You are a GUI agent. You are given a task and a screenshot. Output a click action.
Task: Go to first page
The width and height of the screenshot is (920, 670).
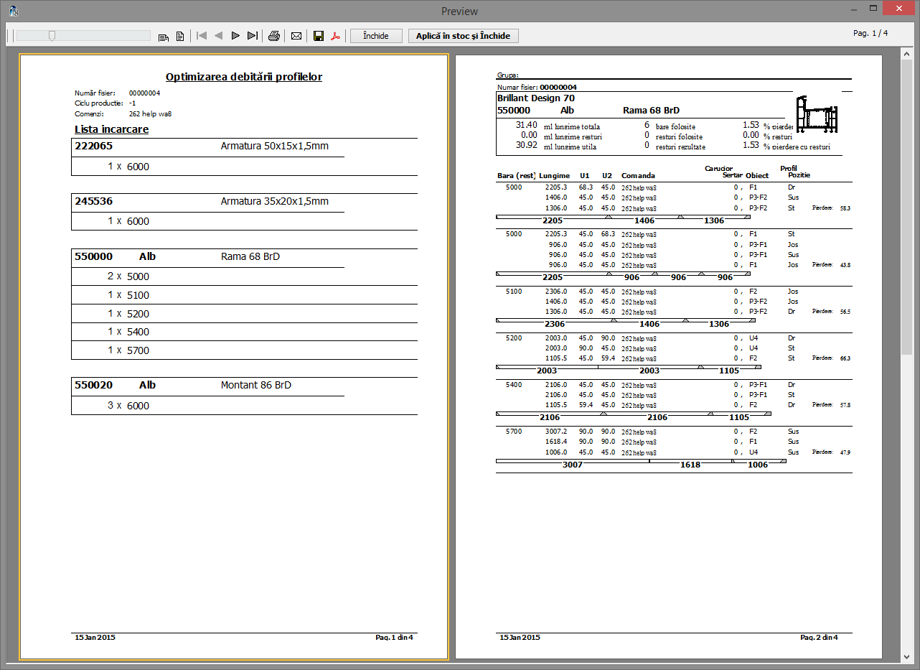tap(202, 36)
